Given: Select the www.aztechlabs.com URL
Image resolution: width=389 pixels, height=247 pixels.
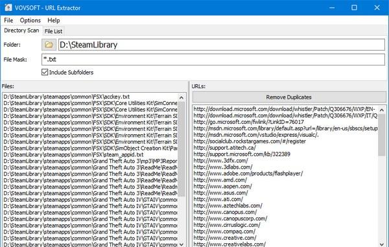Looking at the screenshot, I should click(x=228, y=206).
